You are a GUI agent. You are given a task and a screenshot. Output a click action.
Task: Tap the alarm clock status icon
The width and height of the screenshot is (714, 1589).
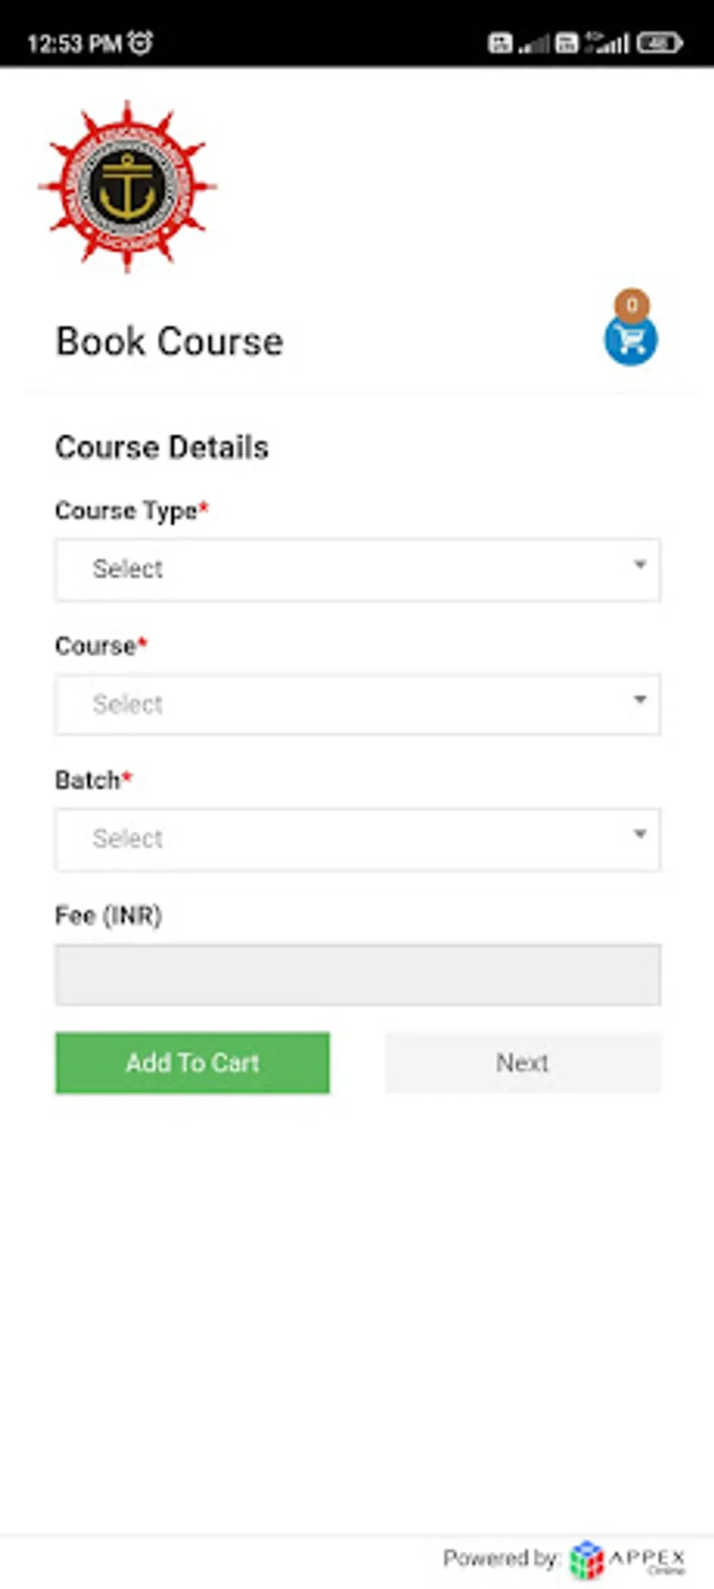140,42
